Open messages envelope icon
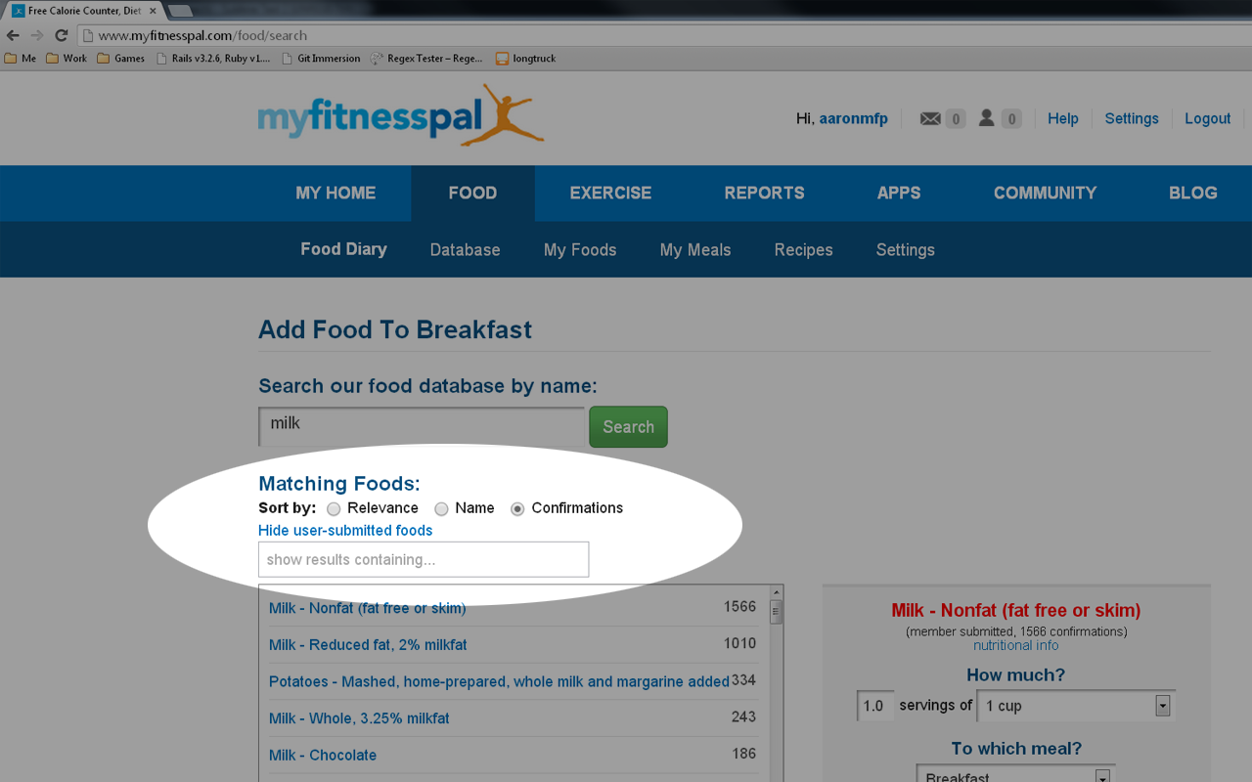Viewport: 1252px width, 782px height. (x=930, y=118)
